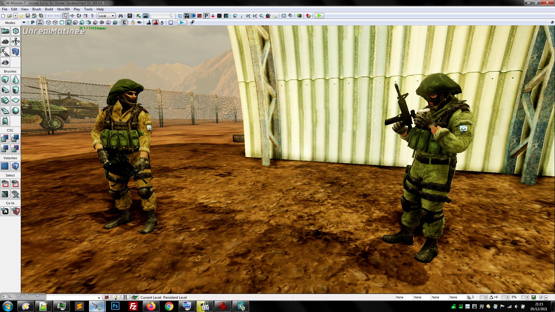The height and width of the screenshot is (312, 555).
Task: Adjust the camera speed slider
Action: coord(163,16)
